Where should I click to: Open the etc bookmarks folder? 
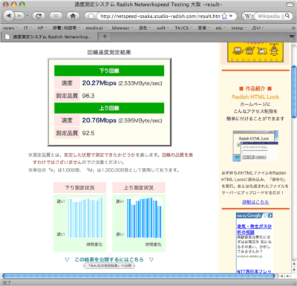[221, 28]
